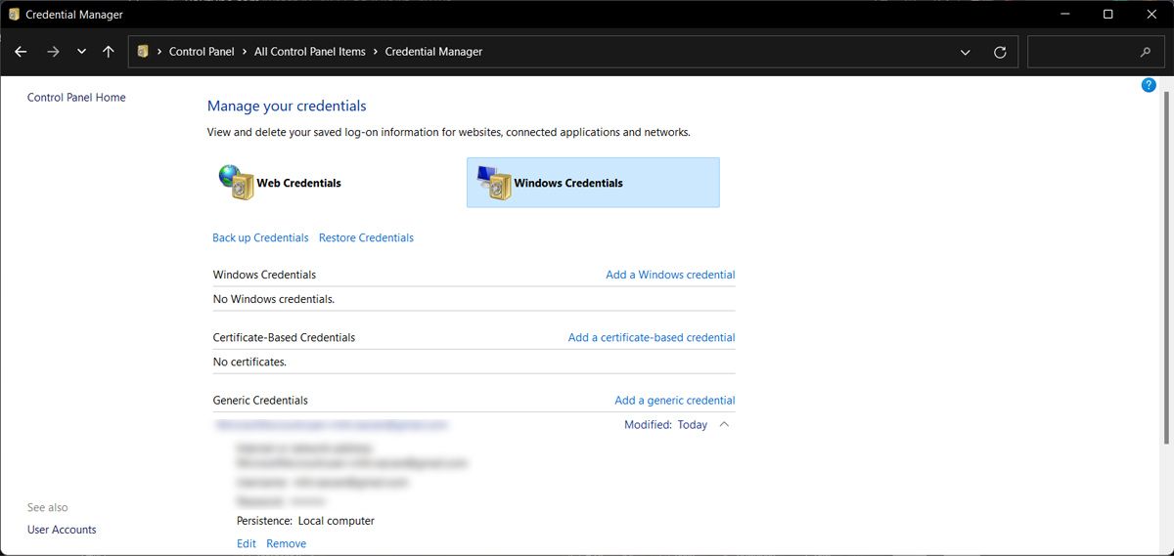
Task: Open Back up Credentials link
Action: tap(260, 237)
